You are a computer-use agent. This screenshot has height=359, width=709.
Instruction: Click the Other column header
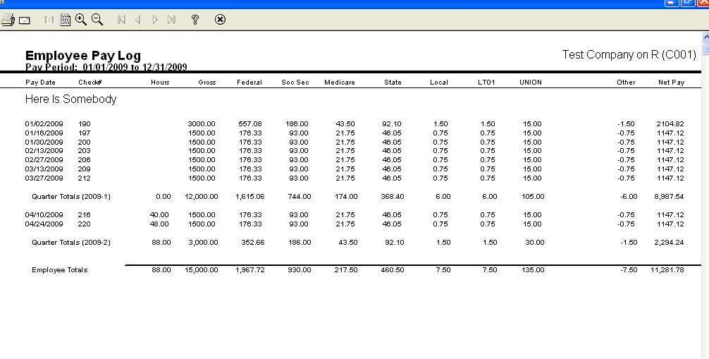[x=626, y=83]
